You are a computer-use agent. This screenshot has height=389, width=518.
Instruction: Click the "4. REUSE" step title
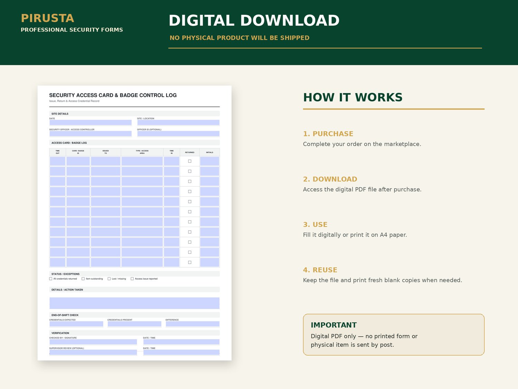pyautogui.click(x=320, y=270)
